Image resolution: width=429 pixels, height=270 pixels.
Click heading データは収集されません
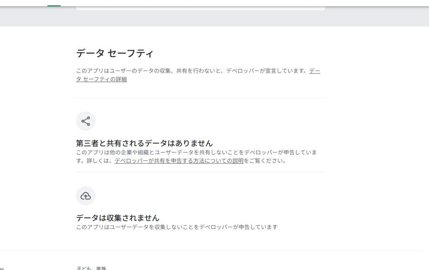[118, 218]
